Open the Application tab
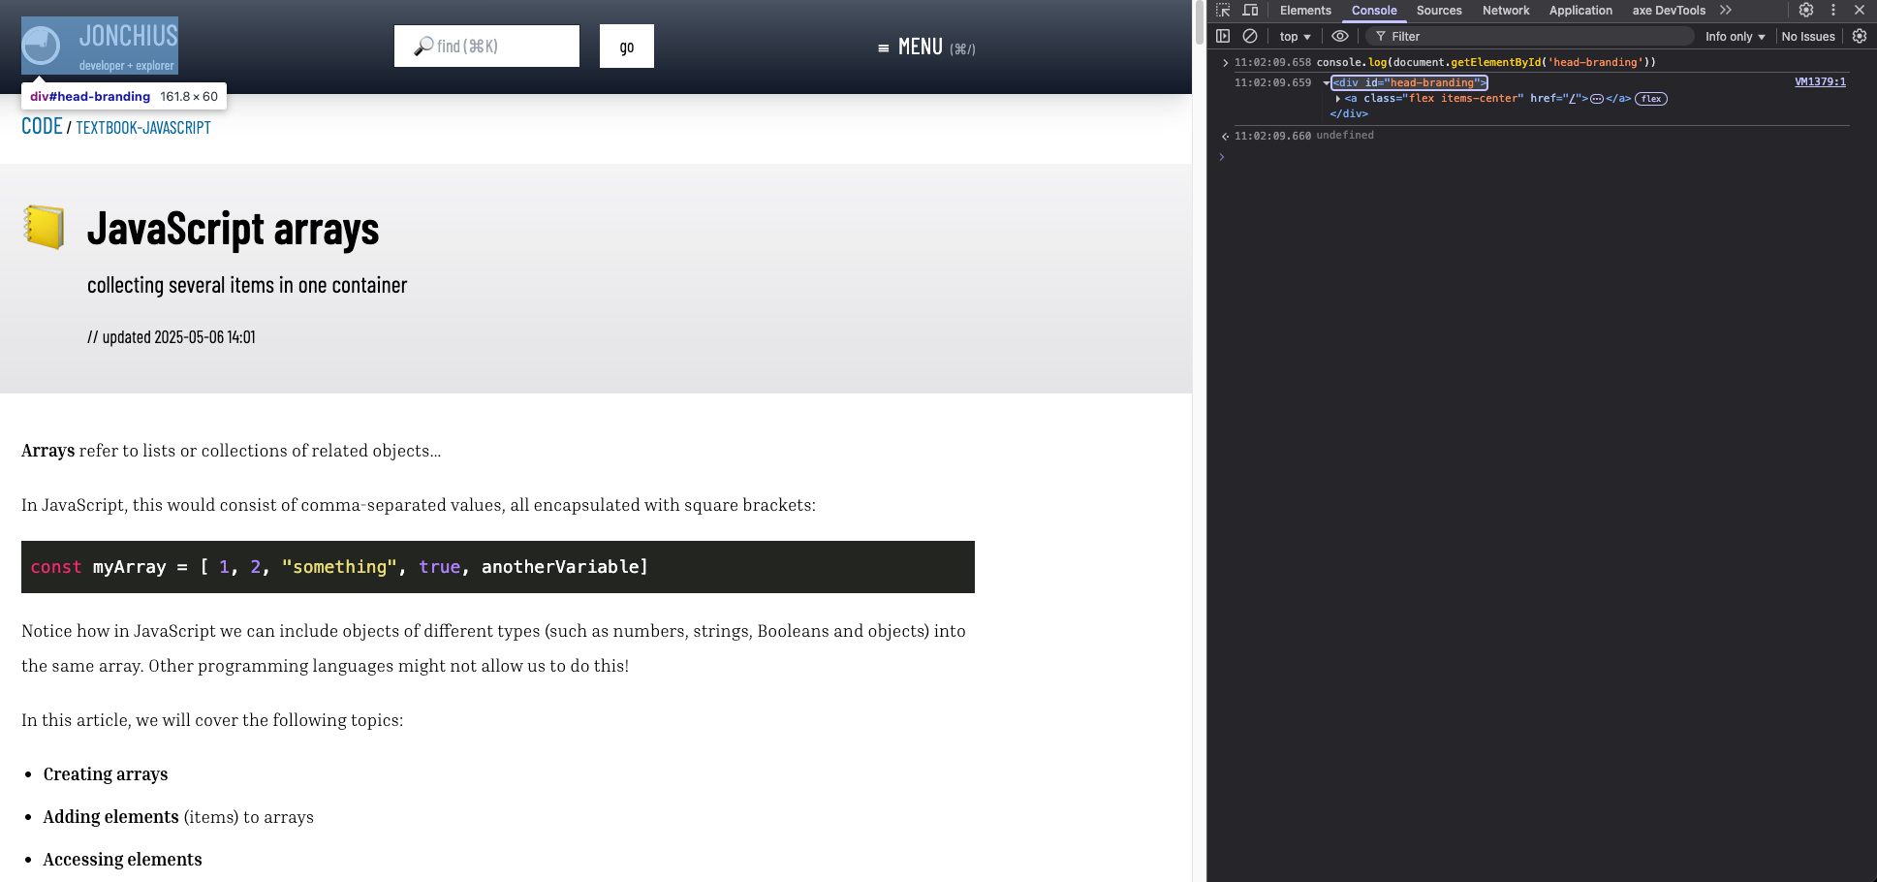The width and height of the screenshot is (1877, 882). [1580, 11]
